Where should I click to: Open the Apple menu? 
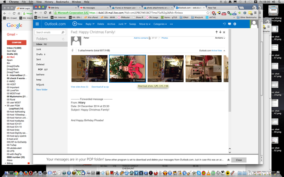5,1
